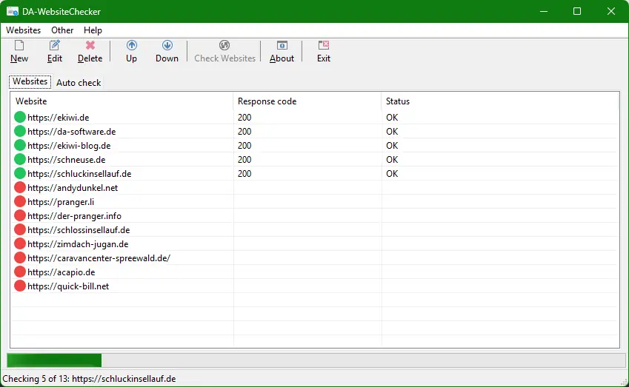Switch to the Auto check tab
629x387 pixels.
click(79, 83)
